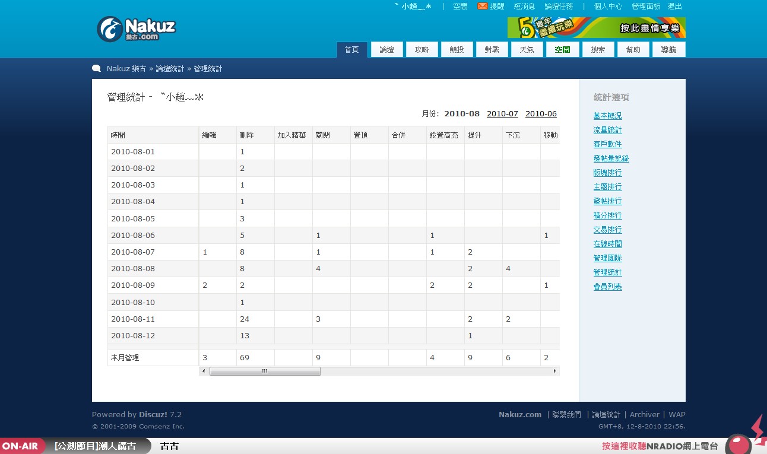Click the speech bubble breadcrumb icon

96,68
